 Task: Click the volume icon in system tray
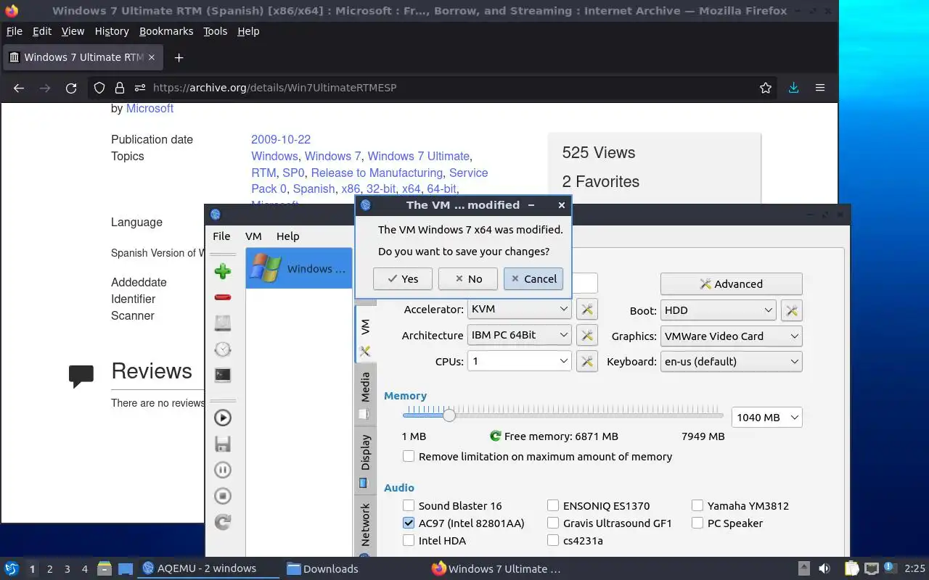point(824,568)
